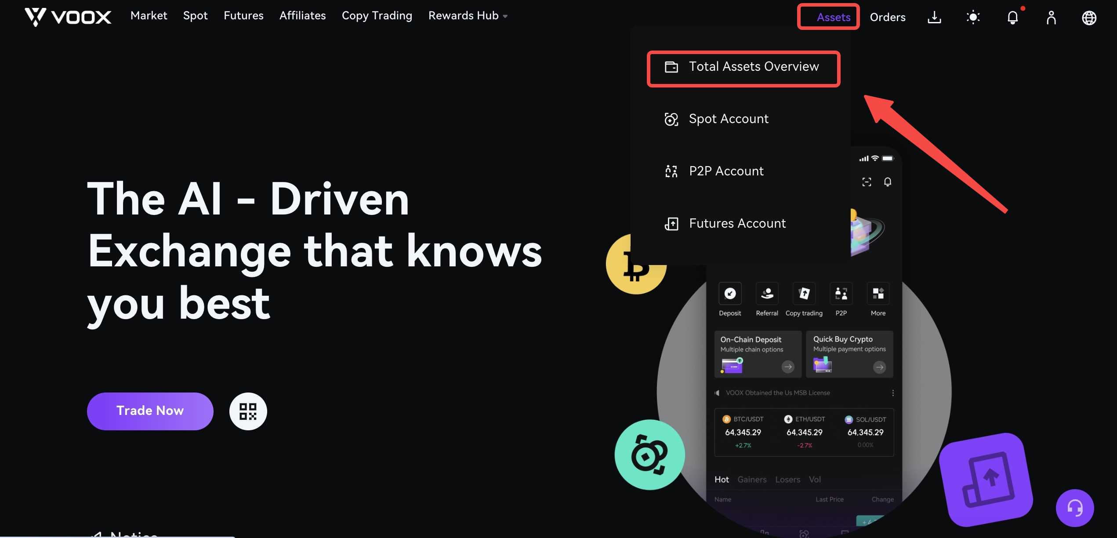This screenshot has width=1117, height=538.
Task: Click the Futures Account document icon
Action: coord(671,224)
